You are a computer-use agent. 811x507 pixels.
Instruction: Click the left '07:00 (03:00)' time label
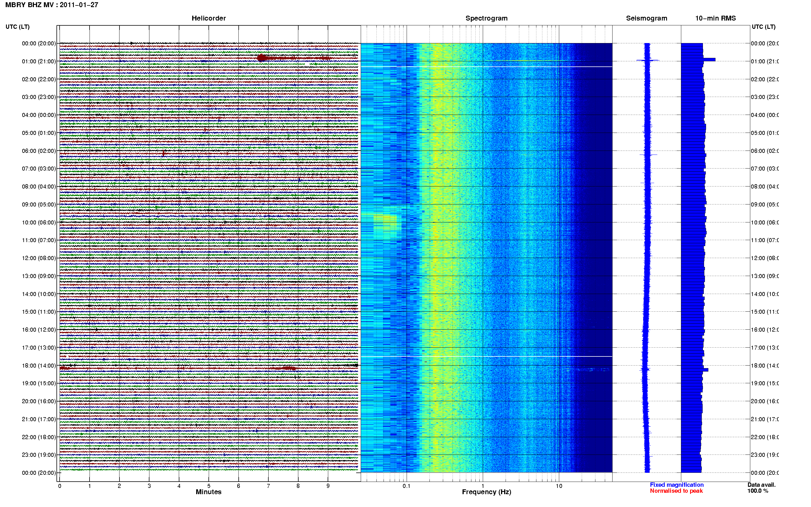39,168
